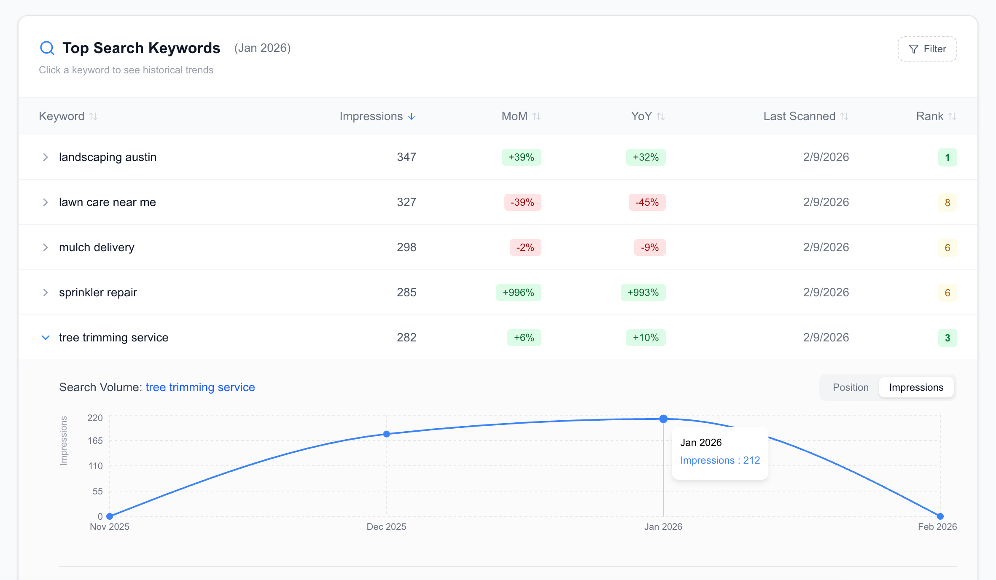The height and width of the screenshot is (580, 996).
Task: Select keyword text 'lawn care near me'
Action: pyautogui.click(x=108, y=202)
